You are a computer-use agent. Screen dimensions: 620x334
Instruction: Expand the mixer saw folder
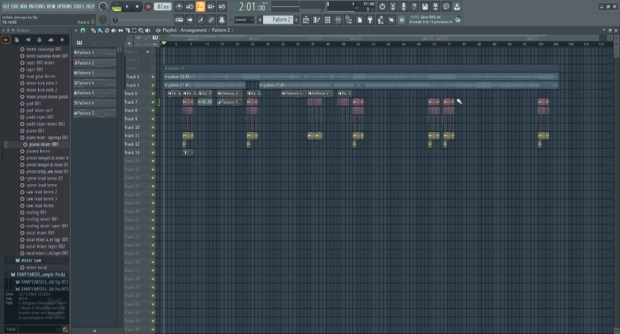coord(31,261)
